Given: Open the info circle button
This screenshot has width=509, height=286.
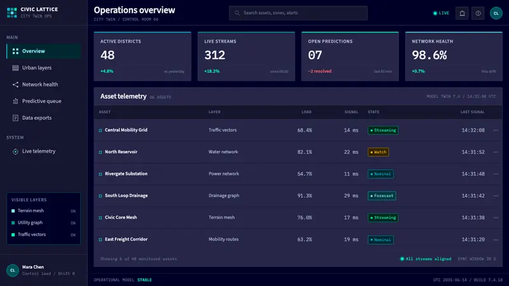Looking at the screenshot, I should [x=478, y=13].
